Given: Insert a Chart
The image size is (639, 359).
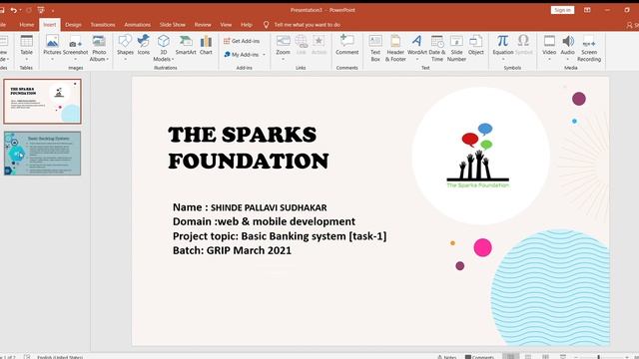Looking at the screenshot, I should click(206, 45).
